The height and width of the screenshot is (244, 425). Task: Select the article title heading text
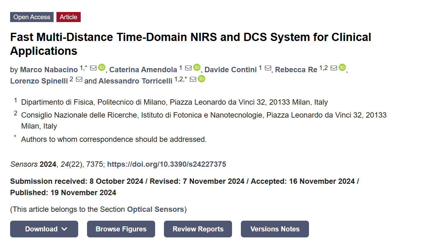(191, 44)
